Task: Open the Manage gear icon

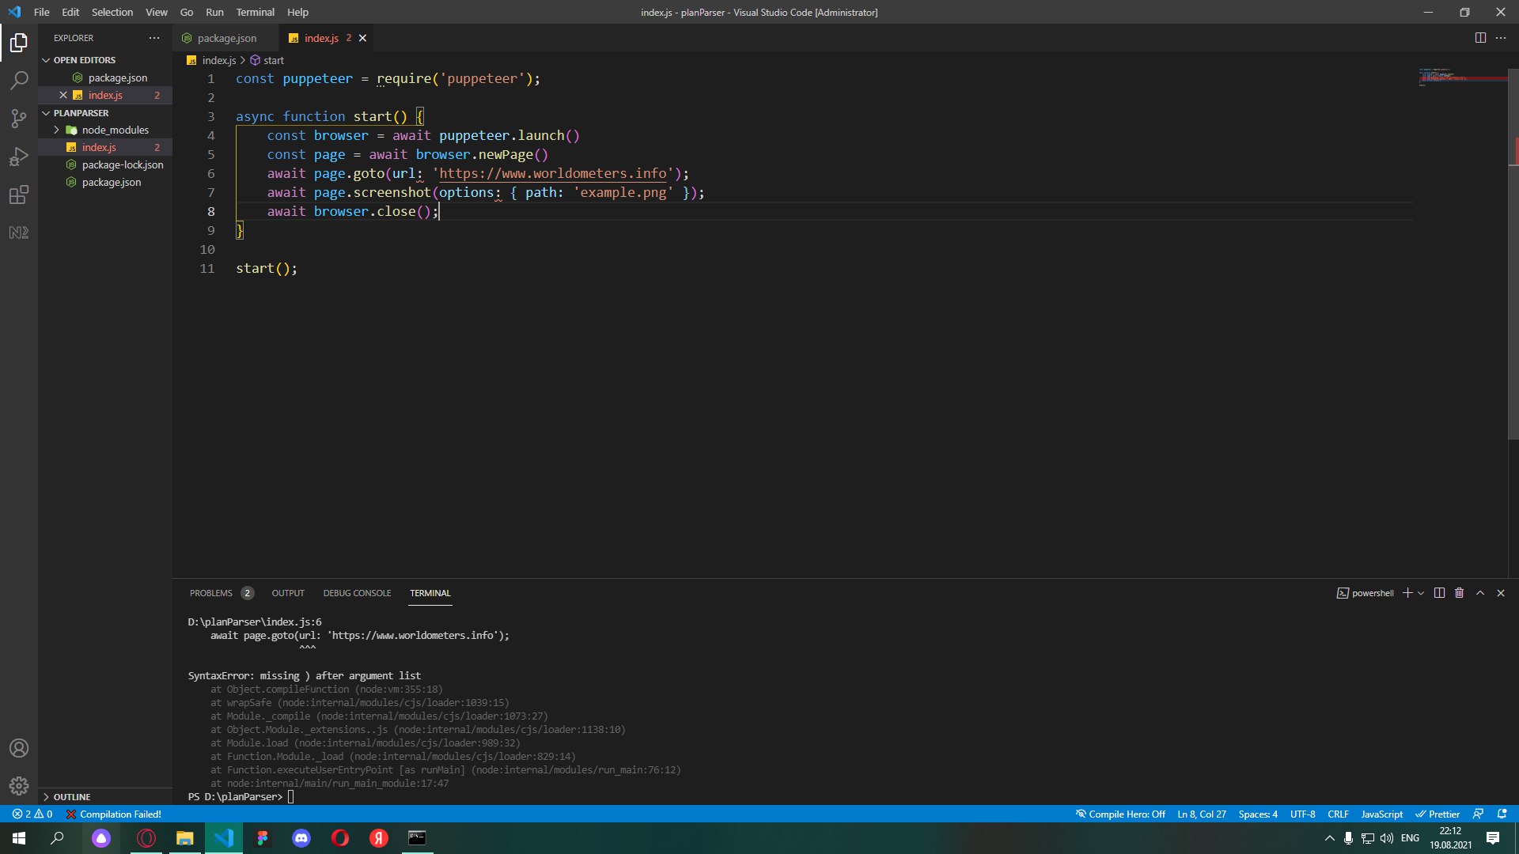Action: 19,786
